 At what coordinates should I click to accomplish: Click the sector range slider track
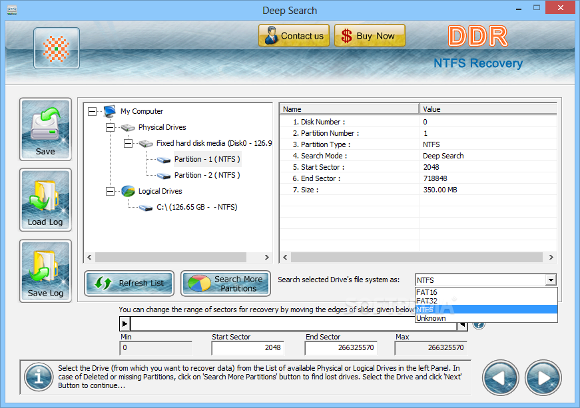(x=294, y=324)
